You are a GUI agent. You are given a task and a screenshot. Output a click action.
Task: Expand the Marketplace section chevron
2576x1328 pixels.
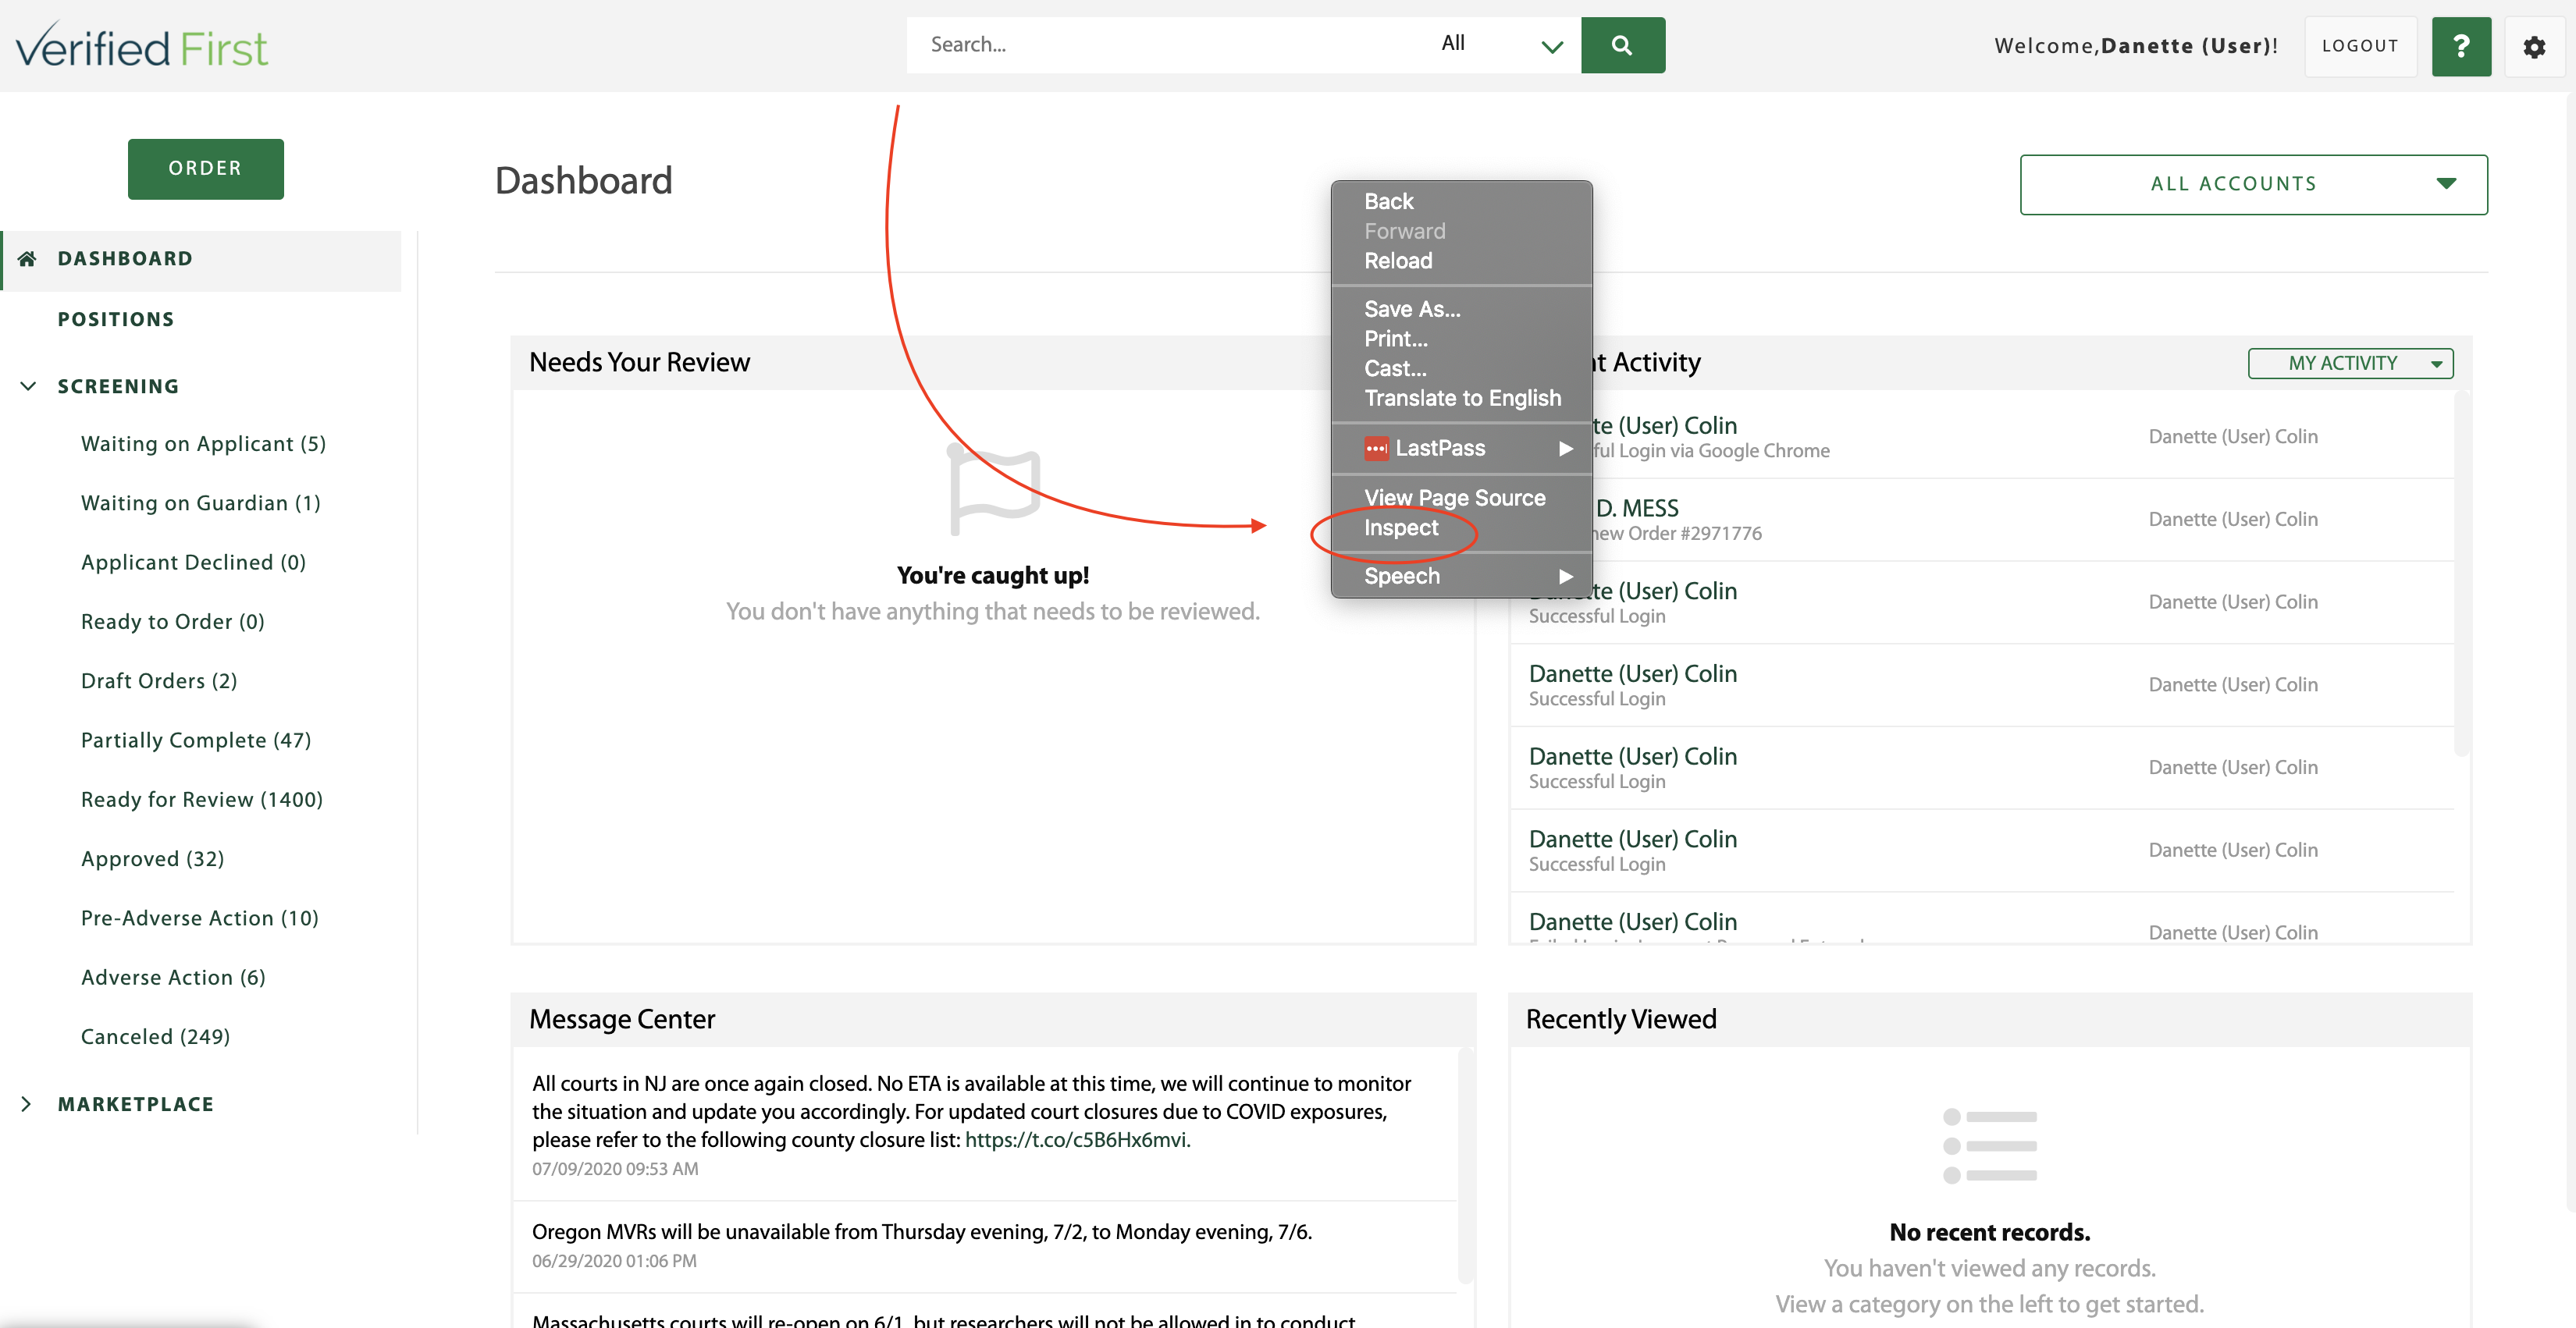click(27, 1104)
